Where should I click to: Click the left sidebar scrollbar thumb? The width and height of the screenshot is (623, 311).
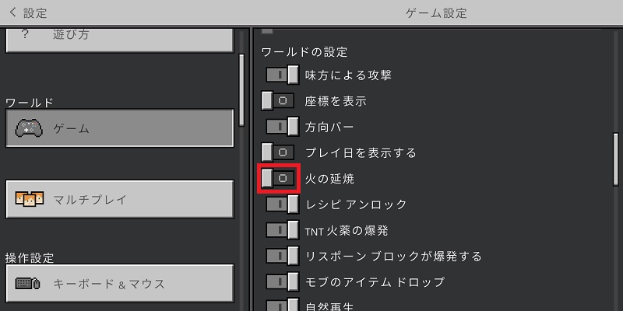pos(241,90)
